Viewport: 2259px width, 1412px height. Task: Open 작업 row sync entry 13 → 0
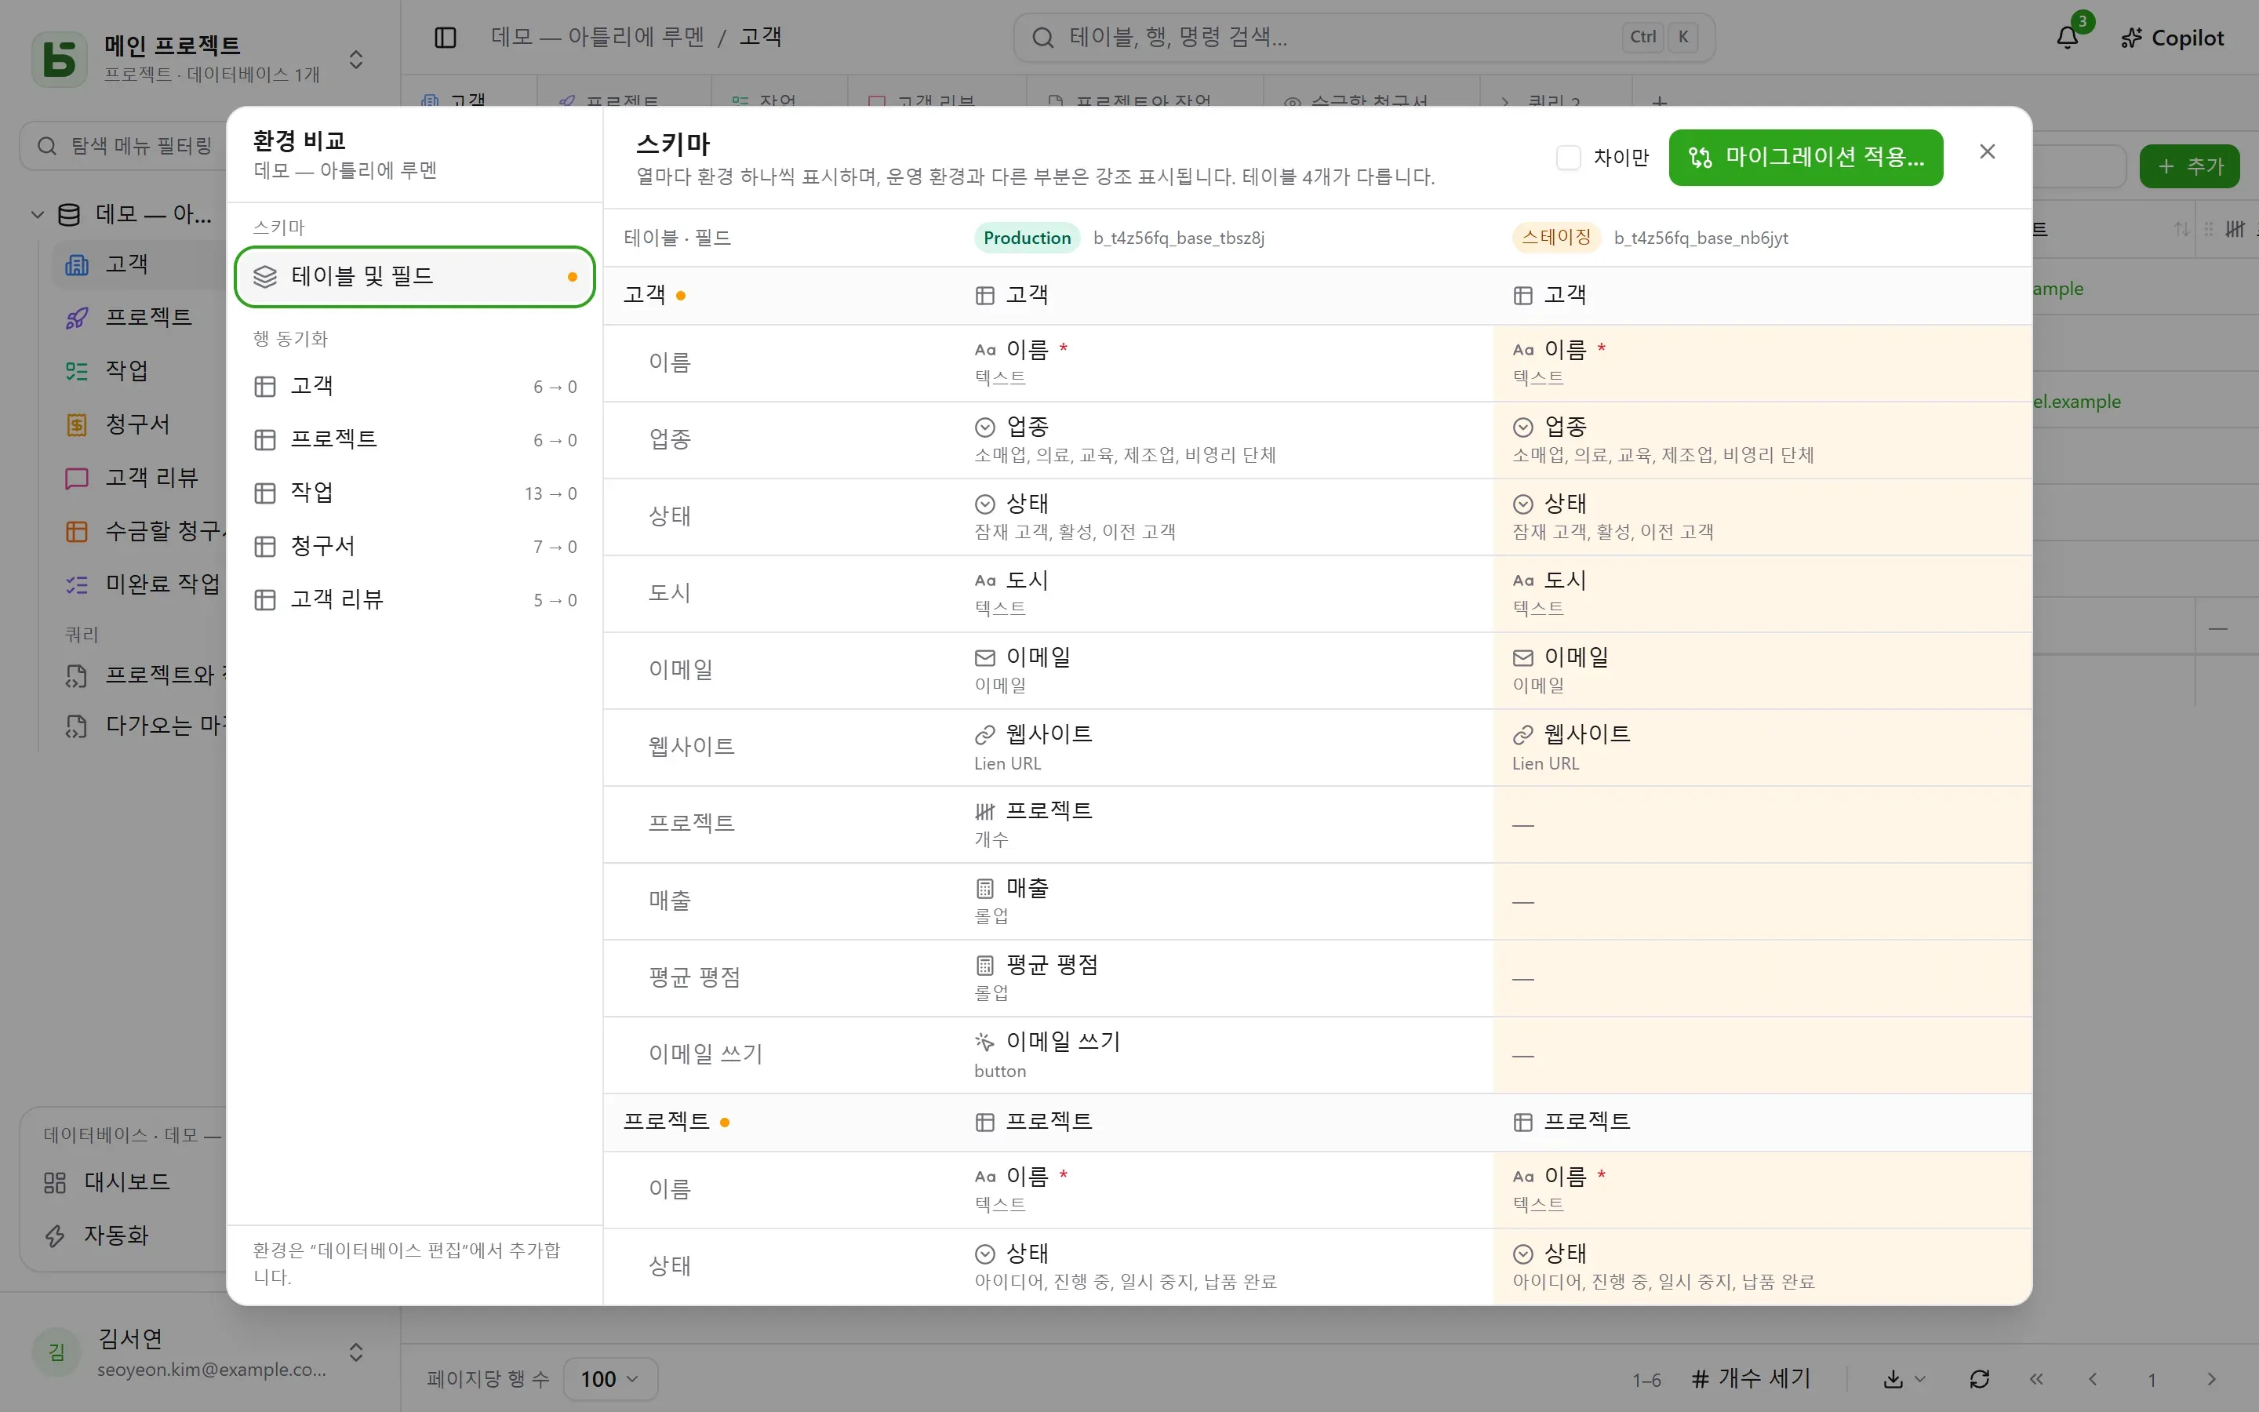click(x=414, y=492)
